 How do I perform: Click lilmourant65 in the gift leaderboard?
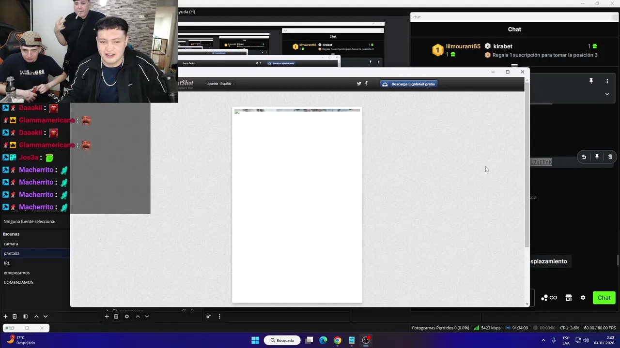tap(463, 46)
